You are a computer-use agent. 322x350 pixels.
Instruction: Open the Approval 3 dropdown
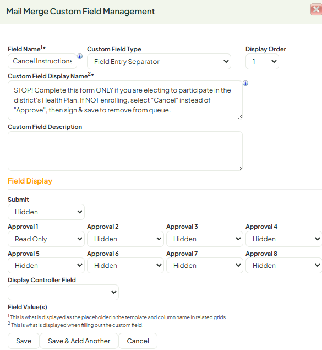tap(205, 239)
